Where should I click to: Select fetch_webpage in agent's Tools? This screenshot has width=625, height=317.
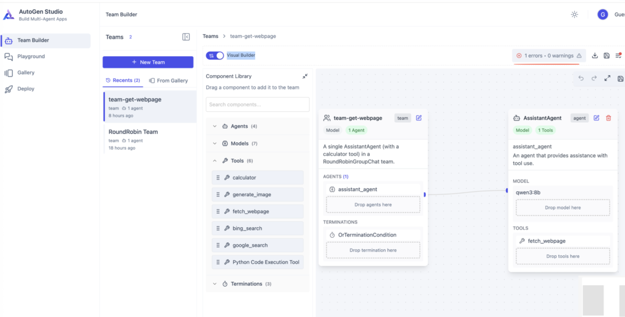click(x=562, y=241)
